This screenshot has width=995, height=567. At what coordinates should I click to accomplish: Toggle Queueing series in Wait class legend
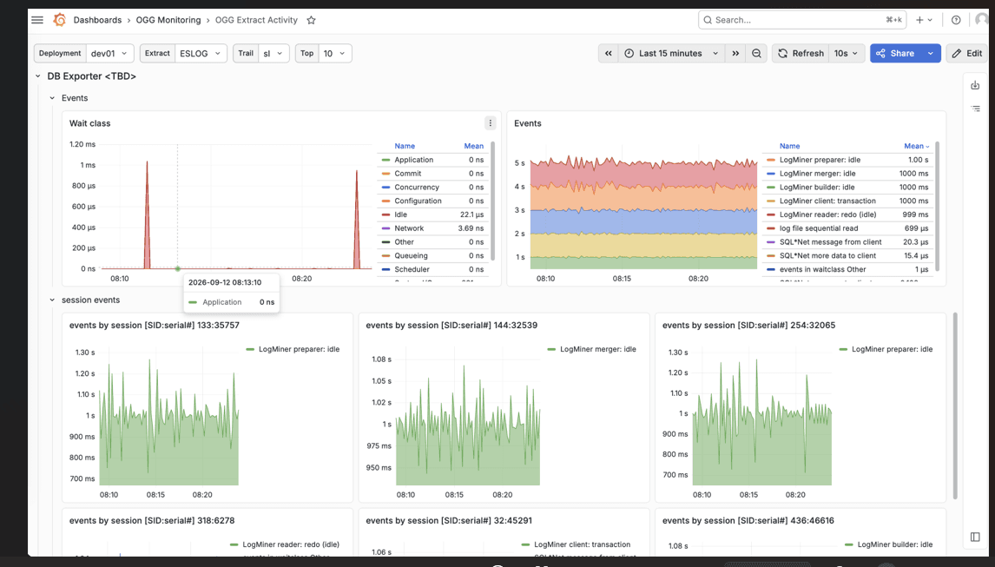point(411,255)
